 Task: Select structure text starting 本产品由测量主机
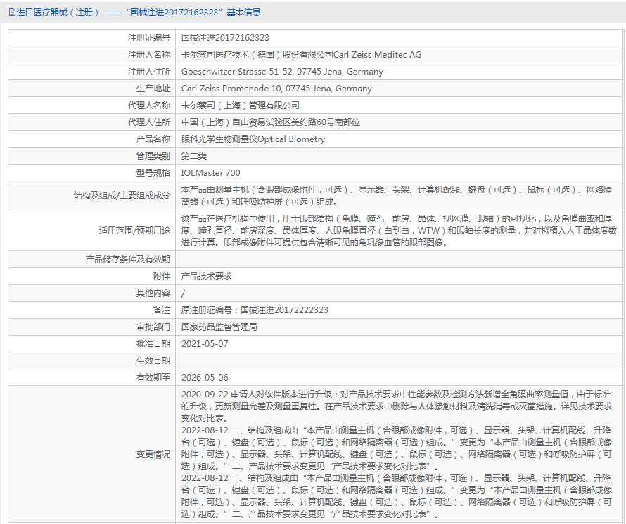pyautogui.click(x=397, y=196)
